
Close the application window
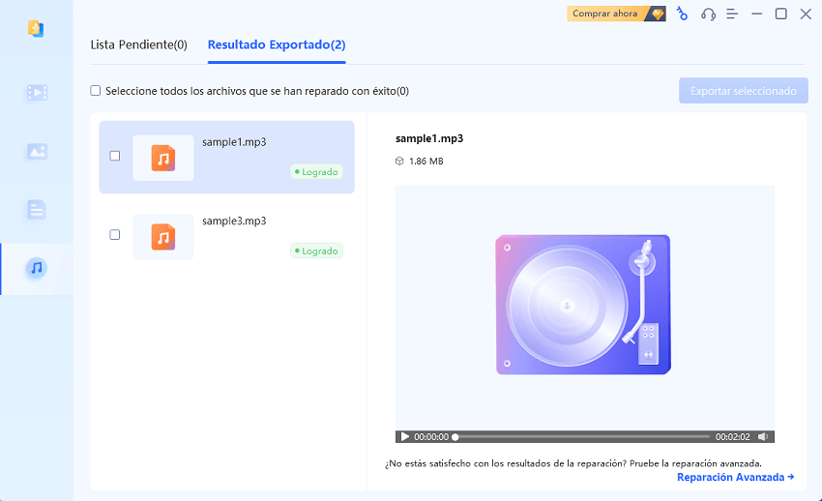806,15
